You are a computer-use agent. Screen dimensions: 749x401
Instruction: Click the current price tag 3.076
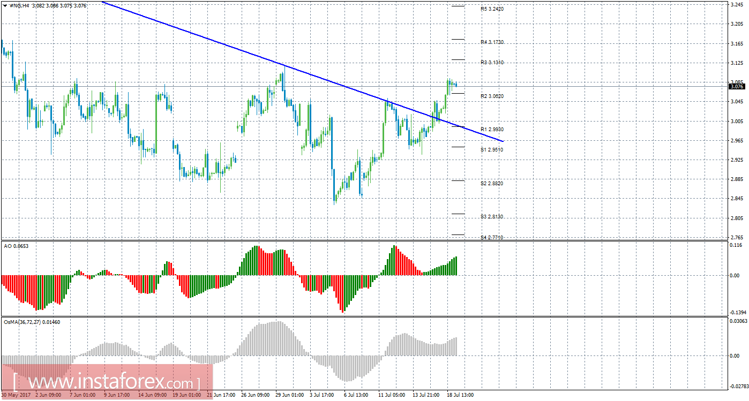point(737,86)
